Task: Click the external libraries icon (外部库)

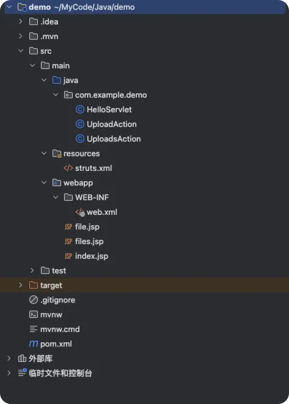Action: coord(22,358)
